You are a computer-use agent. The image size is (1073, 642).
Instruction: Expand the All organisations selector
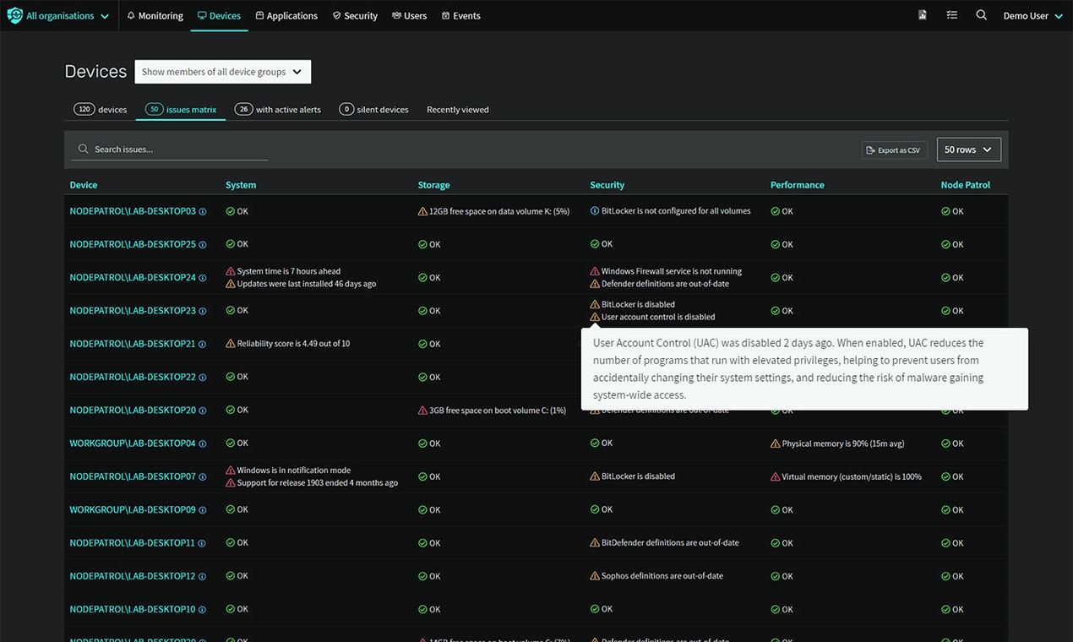point(57,14)
